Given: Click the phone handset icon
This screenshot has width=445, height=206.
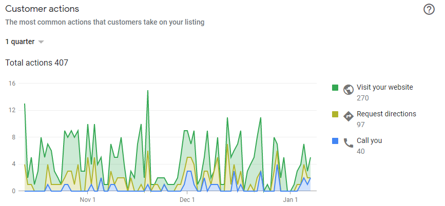Looking at the screenshot, I should click(x=348, y=143).
